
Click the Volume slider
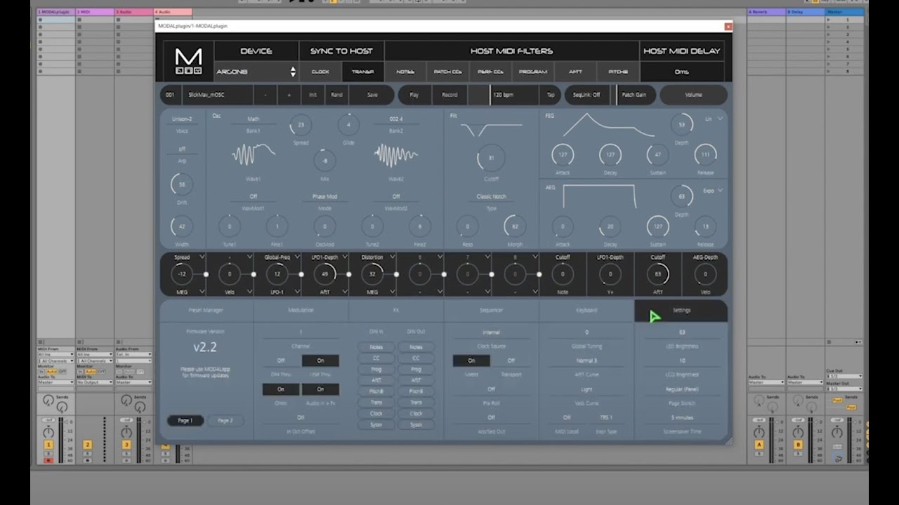coord(693,95)
